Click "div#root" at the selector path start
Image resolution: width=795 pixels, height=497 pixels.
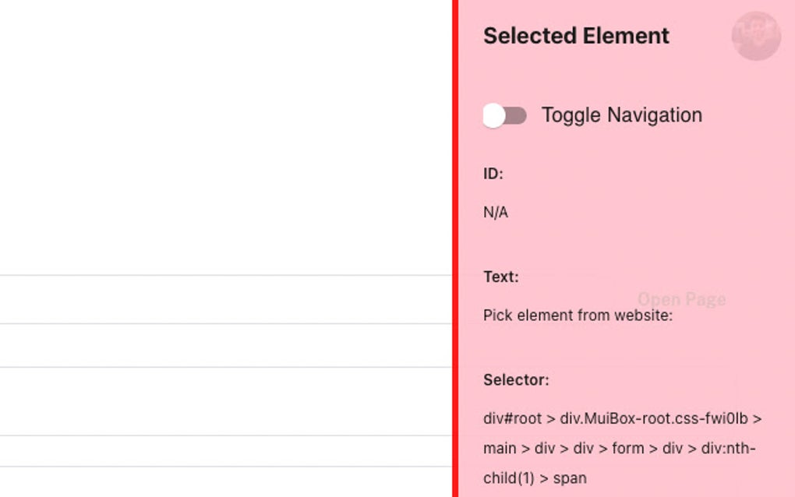[512, 418]
